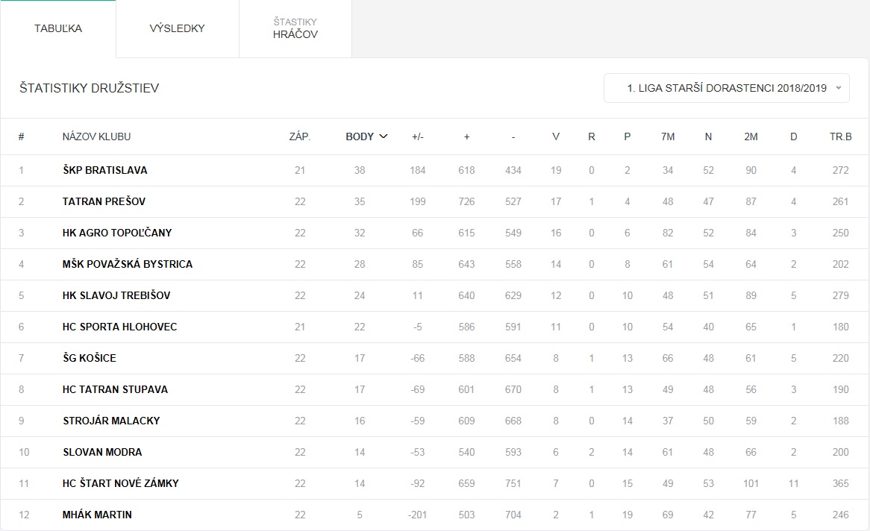Image resolution: width=870 pixels, height=531 pixels.
Task: Open MŠK Považská Bystrica club page
Action: coord(128,264)
